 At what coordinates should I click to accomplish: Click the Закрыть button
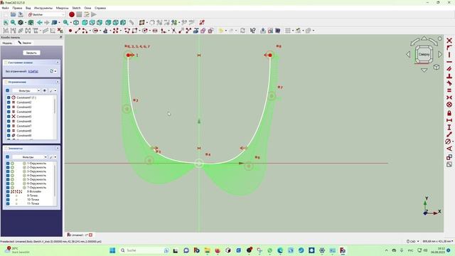(31, 53)
